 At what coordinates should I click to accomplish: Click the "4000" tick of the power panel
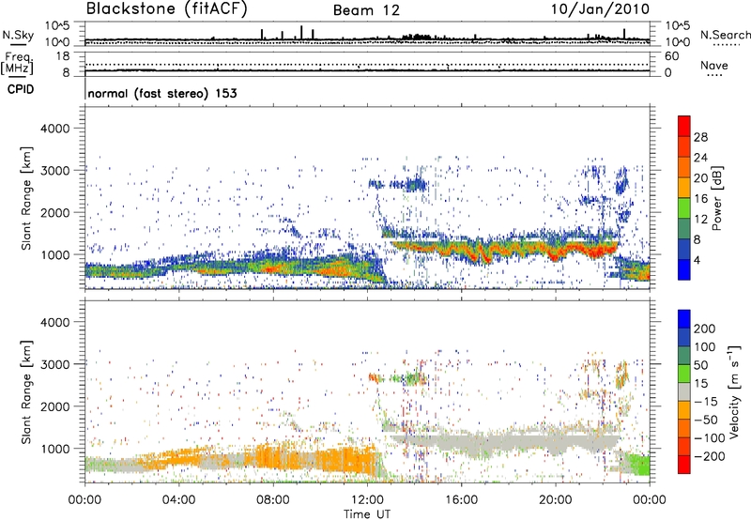pos(54,129)
